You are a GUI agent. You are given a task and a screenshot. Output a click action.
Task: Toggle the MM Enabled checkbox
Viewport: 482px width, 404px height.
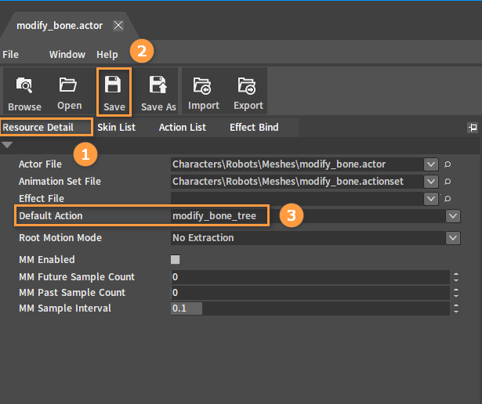click(176, 260)
